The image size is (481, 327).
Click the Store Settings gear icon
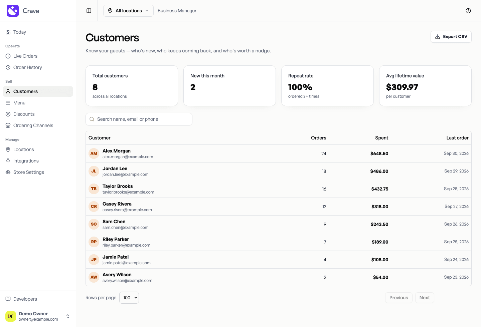tap(8, 172)
